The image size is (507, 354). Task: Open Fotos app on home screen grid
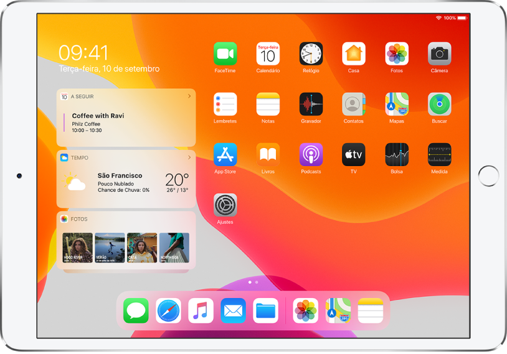coord(397,54)
